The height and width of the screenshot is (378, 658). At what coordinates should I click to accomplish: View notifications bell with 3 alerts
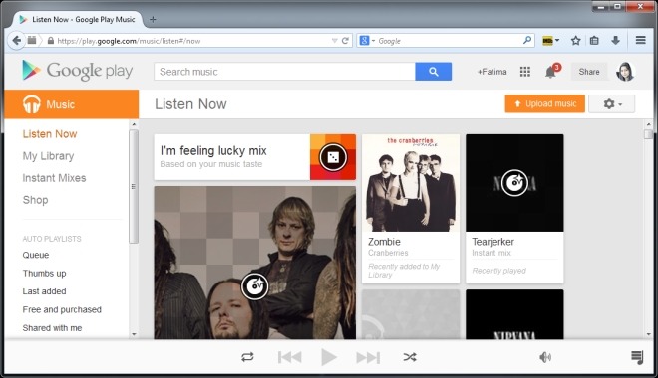point(551,72)
